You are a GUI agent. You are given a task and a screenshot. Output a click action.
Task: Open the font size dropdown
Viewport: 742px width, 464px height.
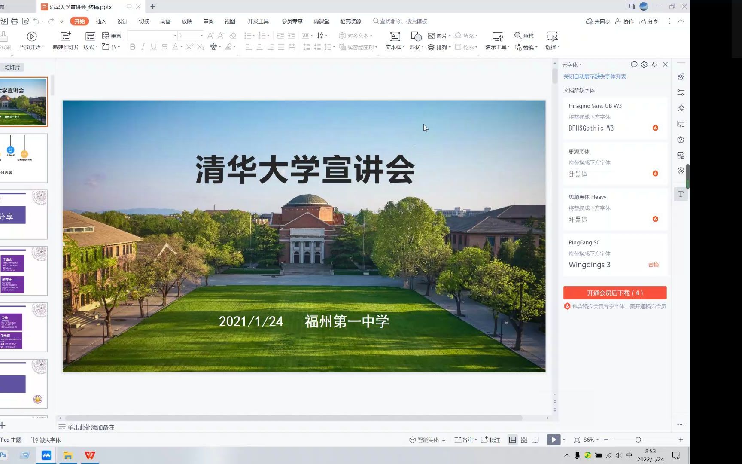(201, 36)
